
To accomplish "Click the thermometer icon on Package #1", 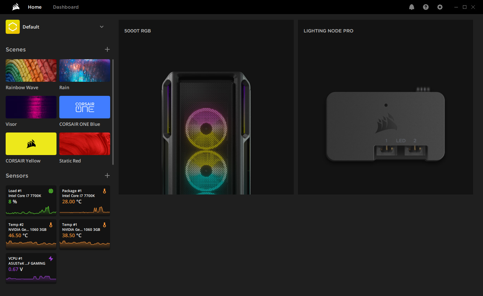I will click(105, 191).
